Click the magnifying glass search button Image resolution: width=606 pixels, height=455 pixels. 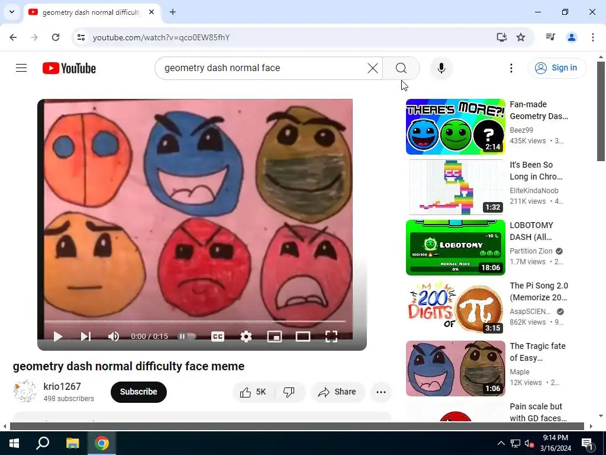(x=401, y=68)
